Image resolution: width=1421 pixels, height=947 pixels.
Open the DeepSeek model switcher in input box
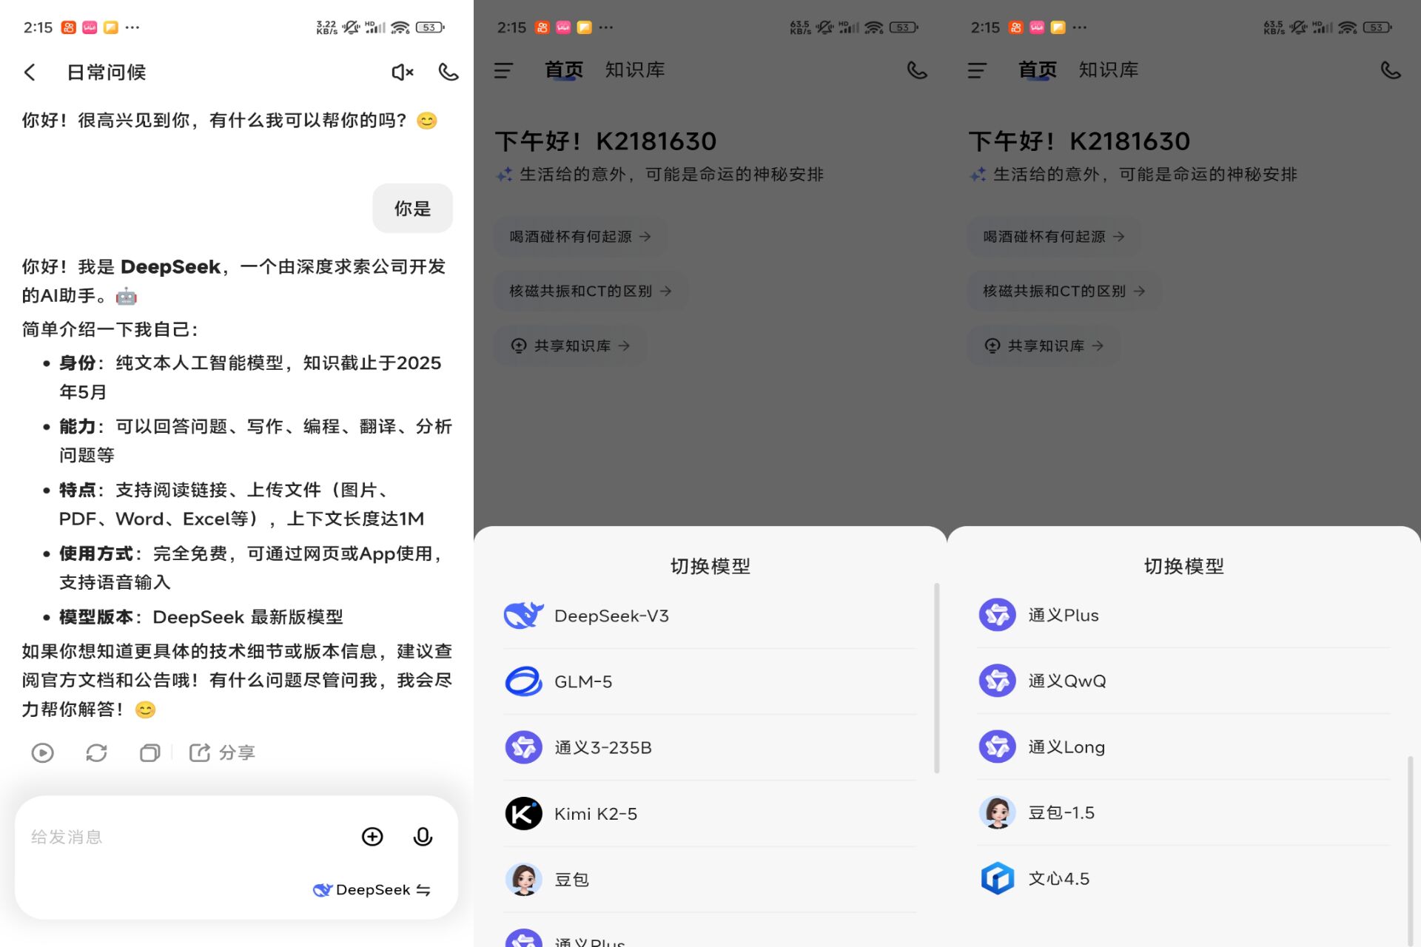tap(372, 889)
